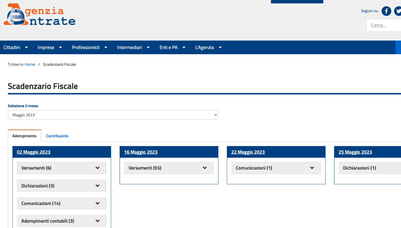This screenshot has width=401, height=228.
Task: Click the Agenzia Entrate logo
Action: 40,15
